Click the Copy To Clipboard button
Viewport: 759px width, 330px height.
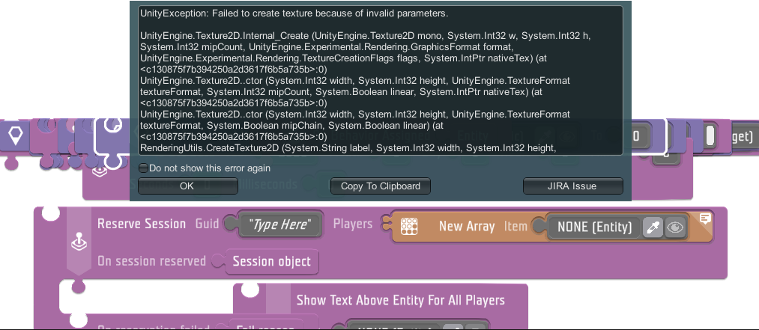(x=380, y=186)
